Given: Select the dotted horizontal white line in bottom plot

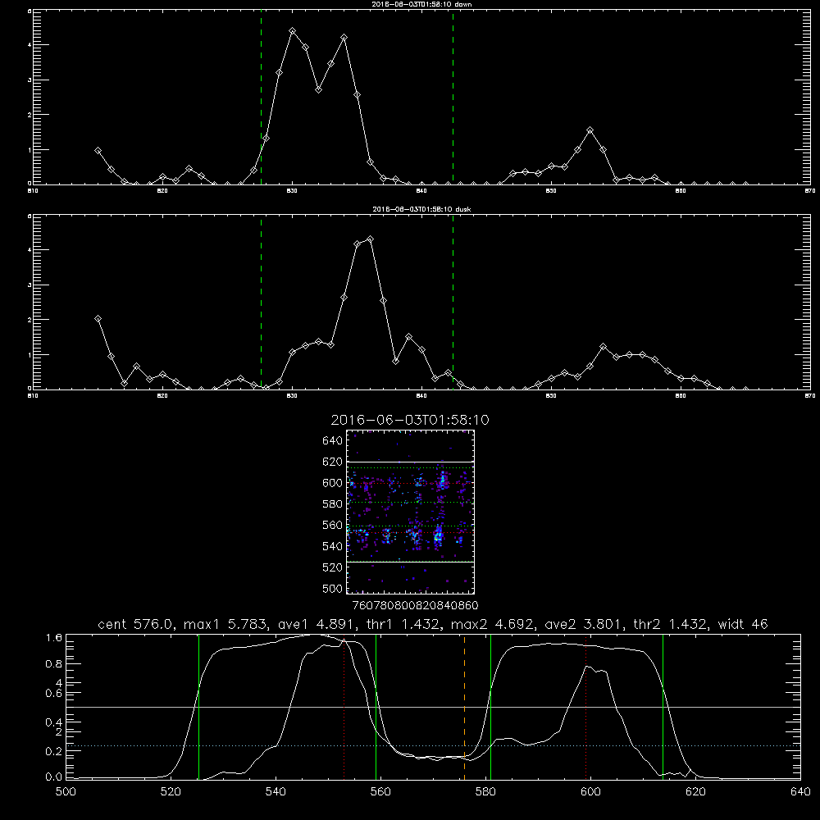Looking at the screenshot, I should [433, 745].
